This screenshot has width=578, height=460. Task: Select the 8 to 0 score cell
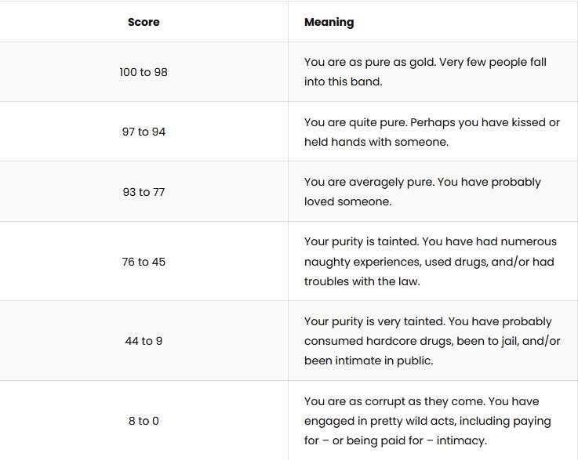(x=144, y=421)
